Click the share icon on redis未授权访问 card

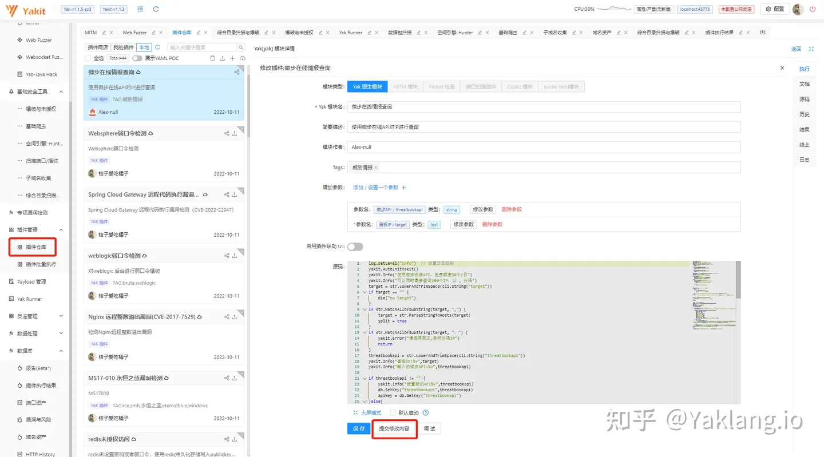tap(227, 439)
